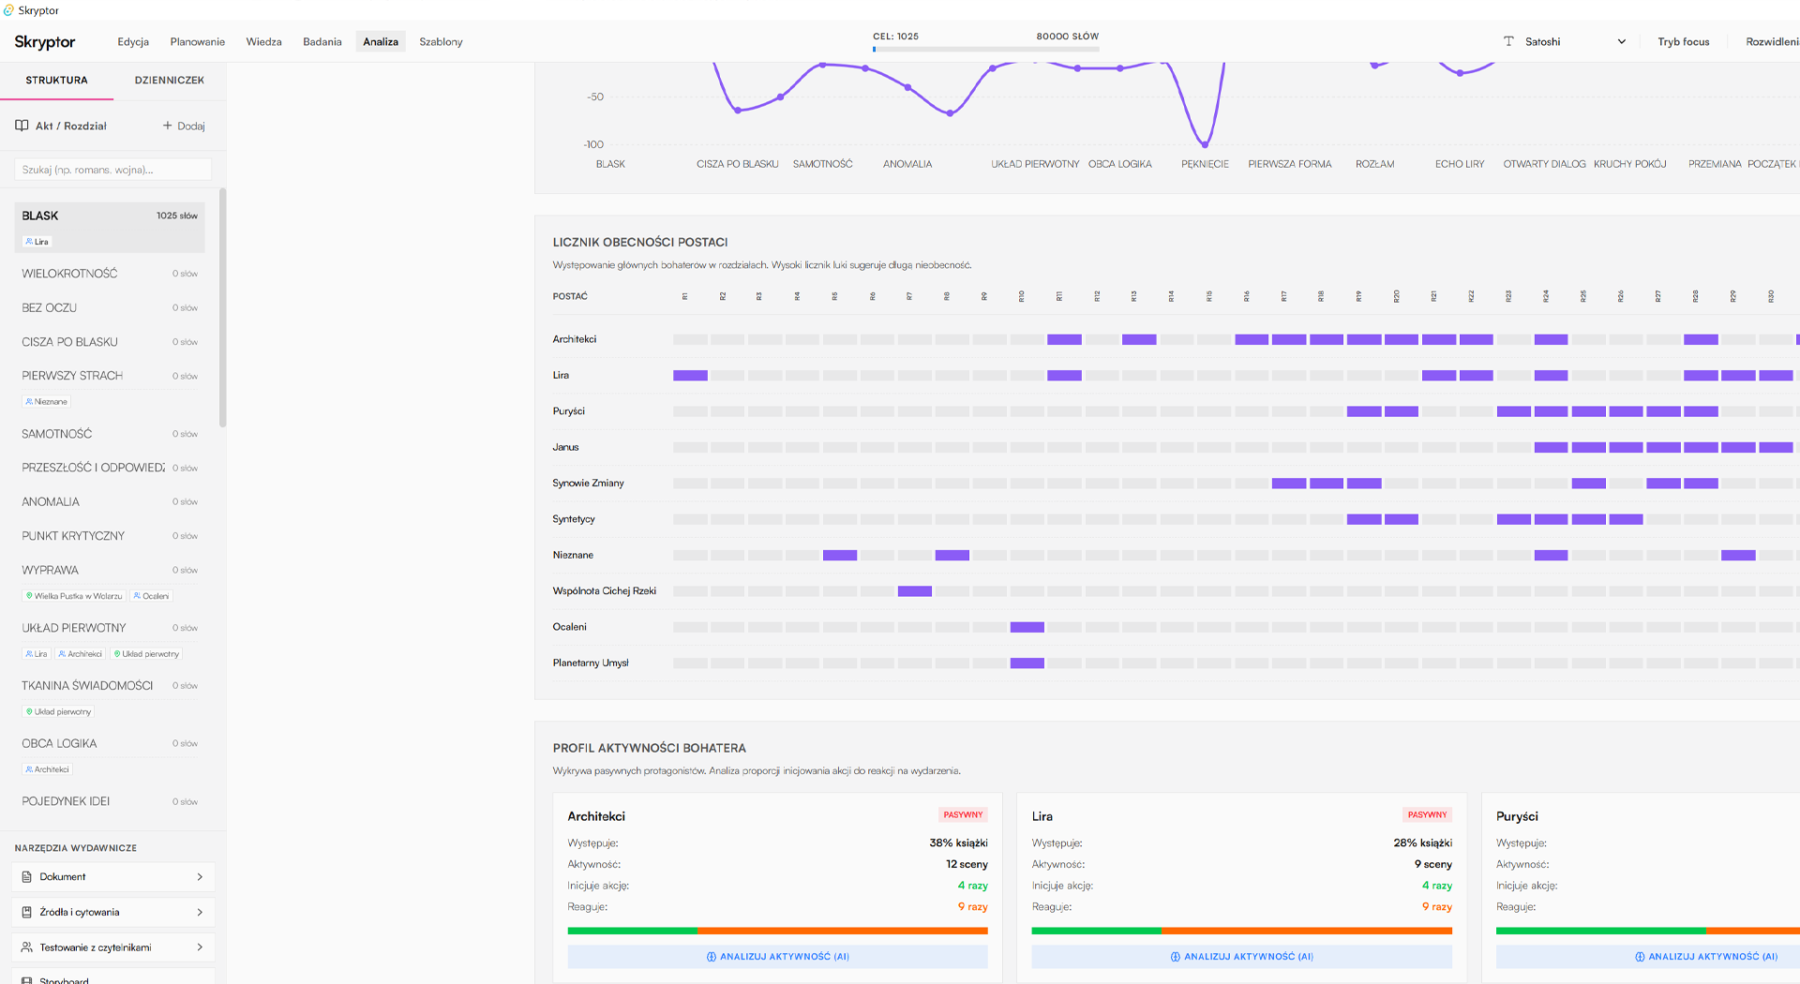Click the Architekci initiate/react ratio bar
The image size is (1800, 984).
778,931
